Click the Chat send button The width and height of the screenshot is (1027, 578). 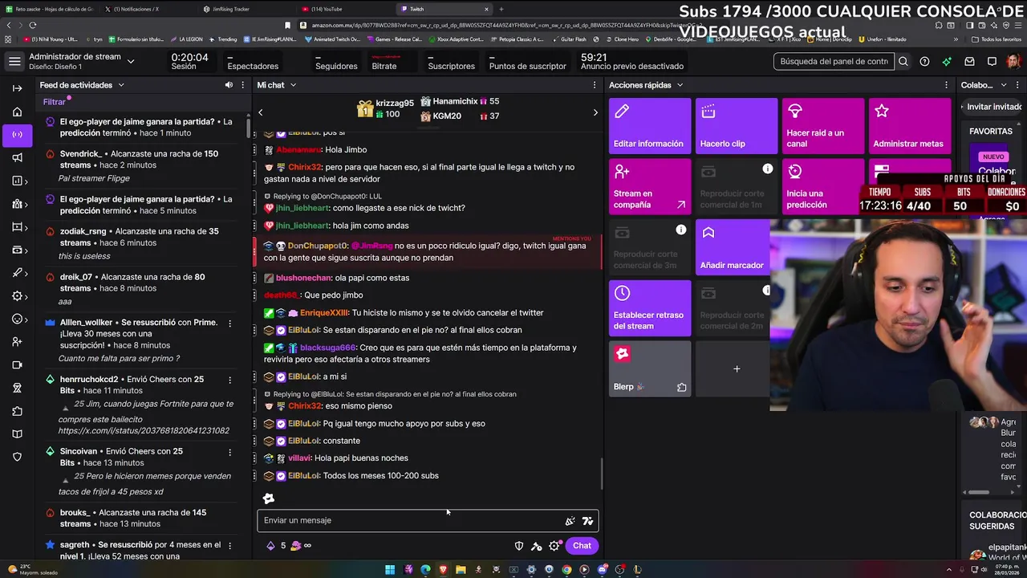pyautogui.click(x=582, y=546)
